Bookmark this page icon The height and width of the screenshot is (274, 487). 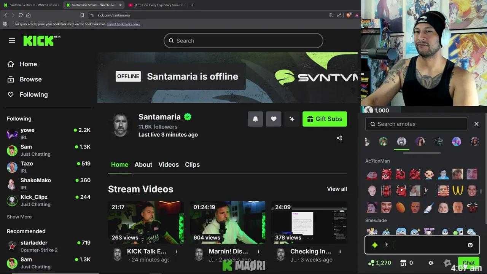(x=82, y=15)
